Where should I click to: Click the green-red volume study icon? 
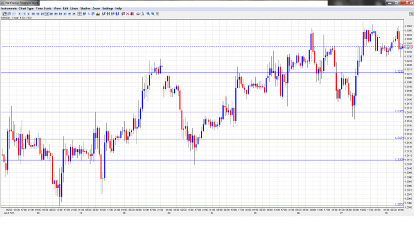point(98,14)
